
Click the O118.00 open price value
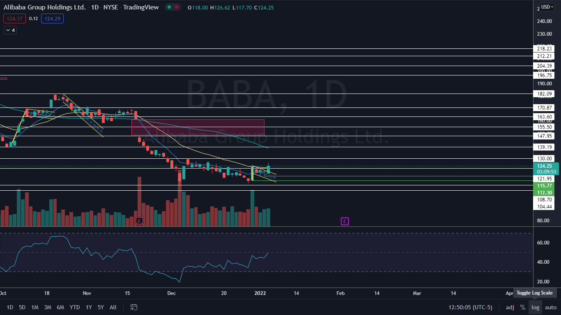[x=198, y=7]
